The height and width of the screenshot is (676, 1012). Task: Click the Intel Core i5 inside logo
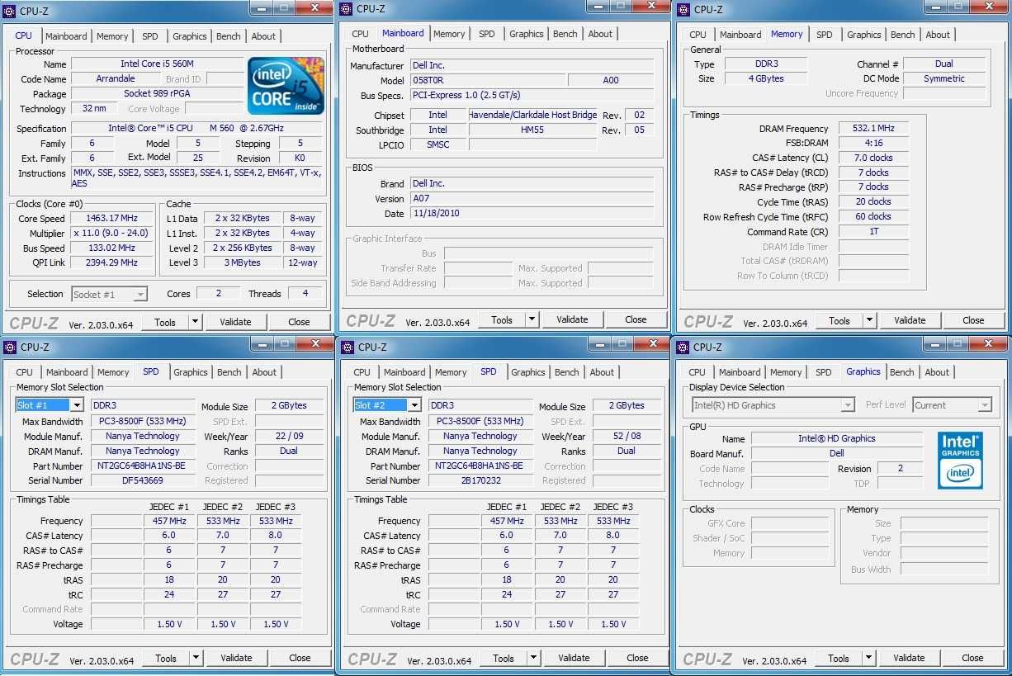[286, 86]
